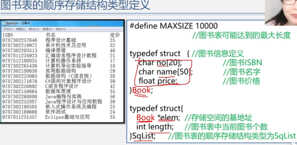Click the code line float price;
Viewport: 297px width, 145px height.
tap(158, 81)
